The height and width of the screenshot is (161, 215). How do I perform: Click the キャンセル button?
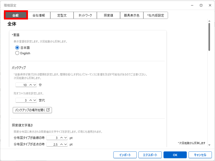[200, 155]
